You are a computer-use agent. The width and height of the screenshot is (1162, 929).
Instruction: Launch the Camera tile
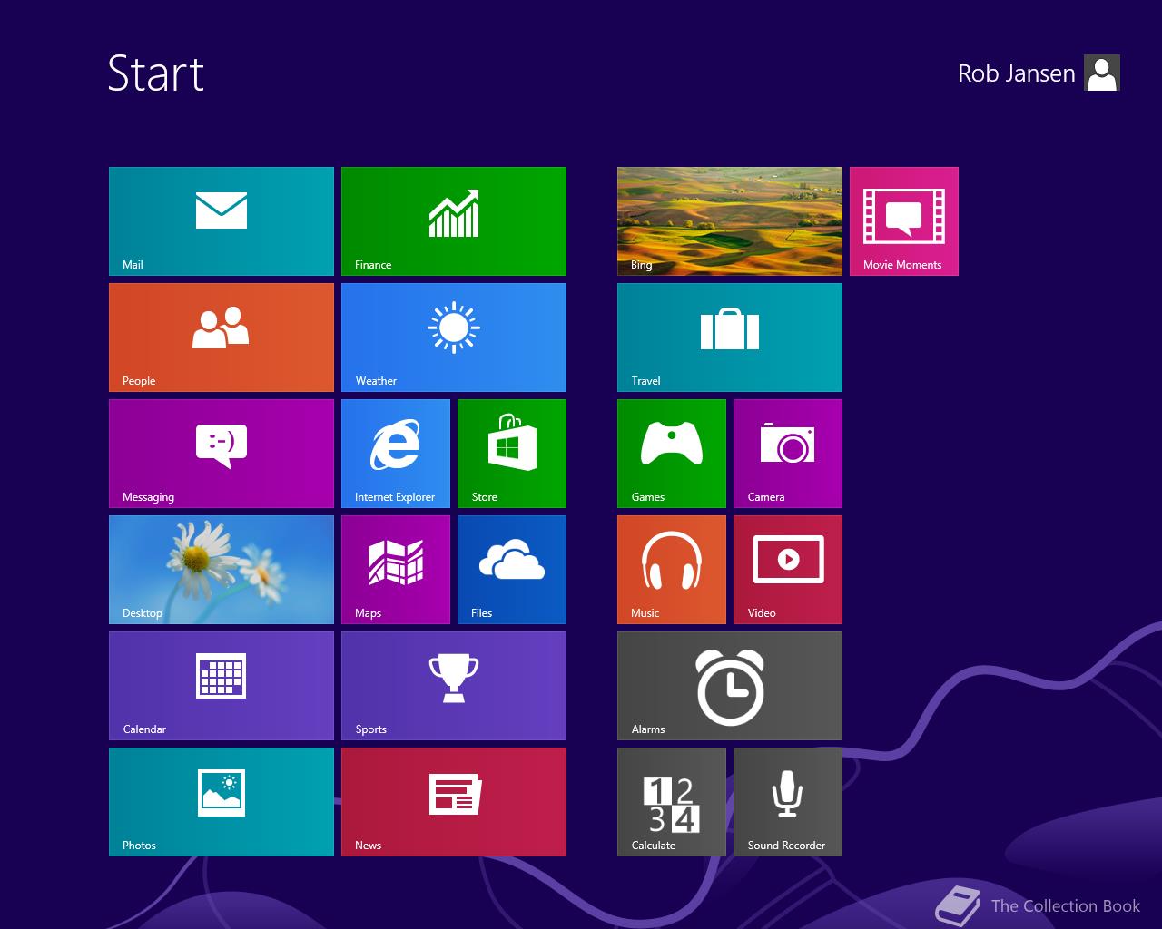pyautogui.click(x=788, y=454)
